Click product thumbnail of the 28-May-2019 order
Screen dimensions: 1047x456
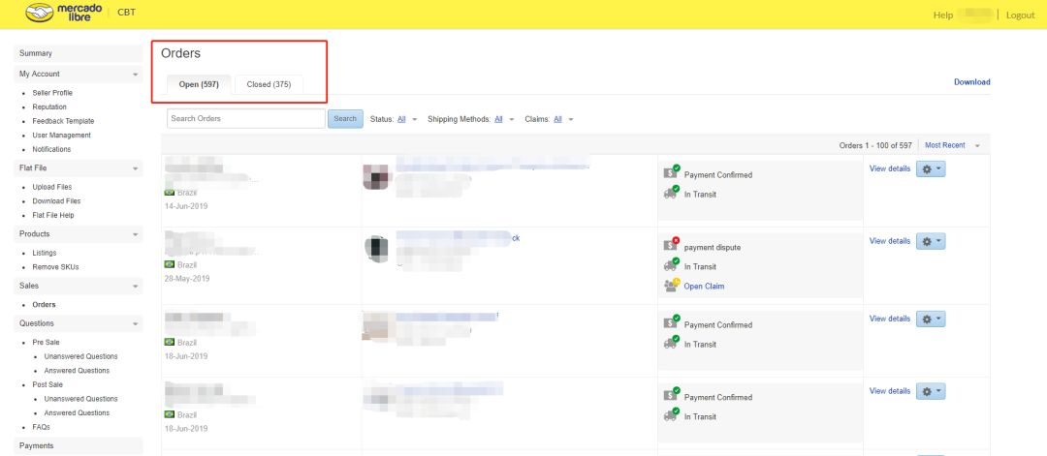coord(378,249)
